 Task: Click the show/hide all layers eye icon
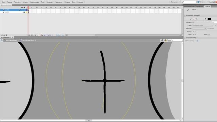22,7
